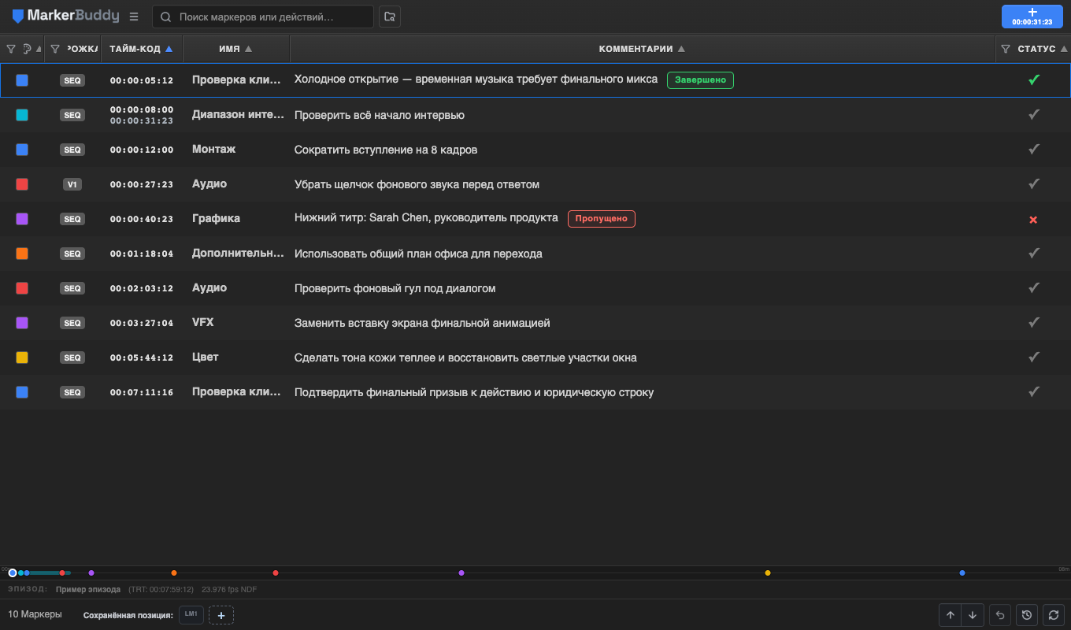The width and height of the screenshot is (1071, 630).
Task: Click the MarkerBuddy logo
Action: (x=65, y=16)
